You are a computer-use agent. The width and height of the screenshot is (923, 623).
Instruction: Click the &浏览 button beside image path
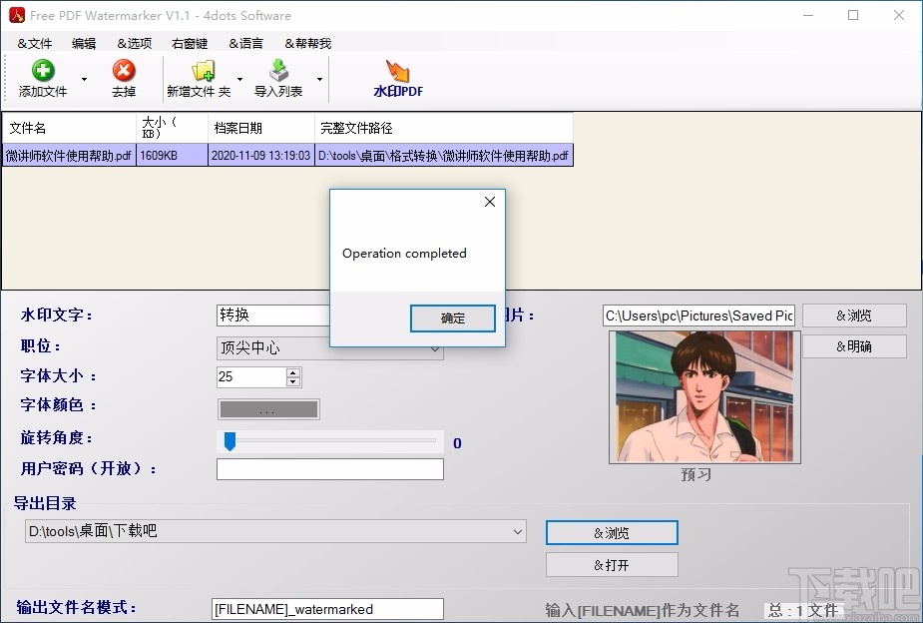coord(854,315)
